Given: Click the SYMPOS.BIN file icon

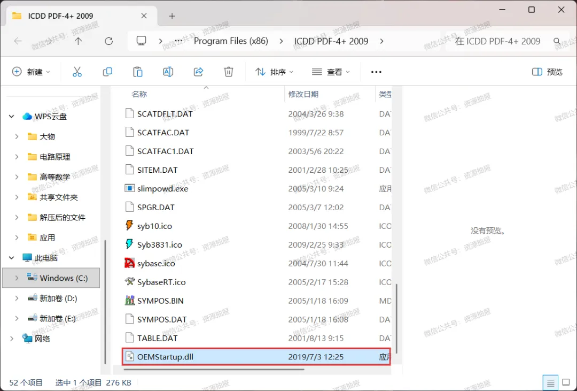Looking at the screenshot, I should (x=129, y=301).
